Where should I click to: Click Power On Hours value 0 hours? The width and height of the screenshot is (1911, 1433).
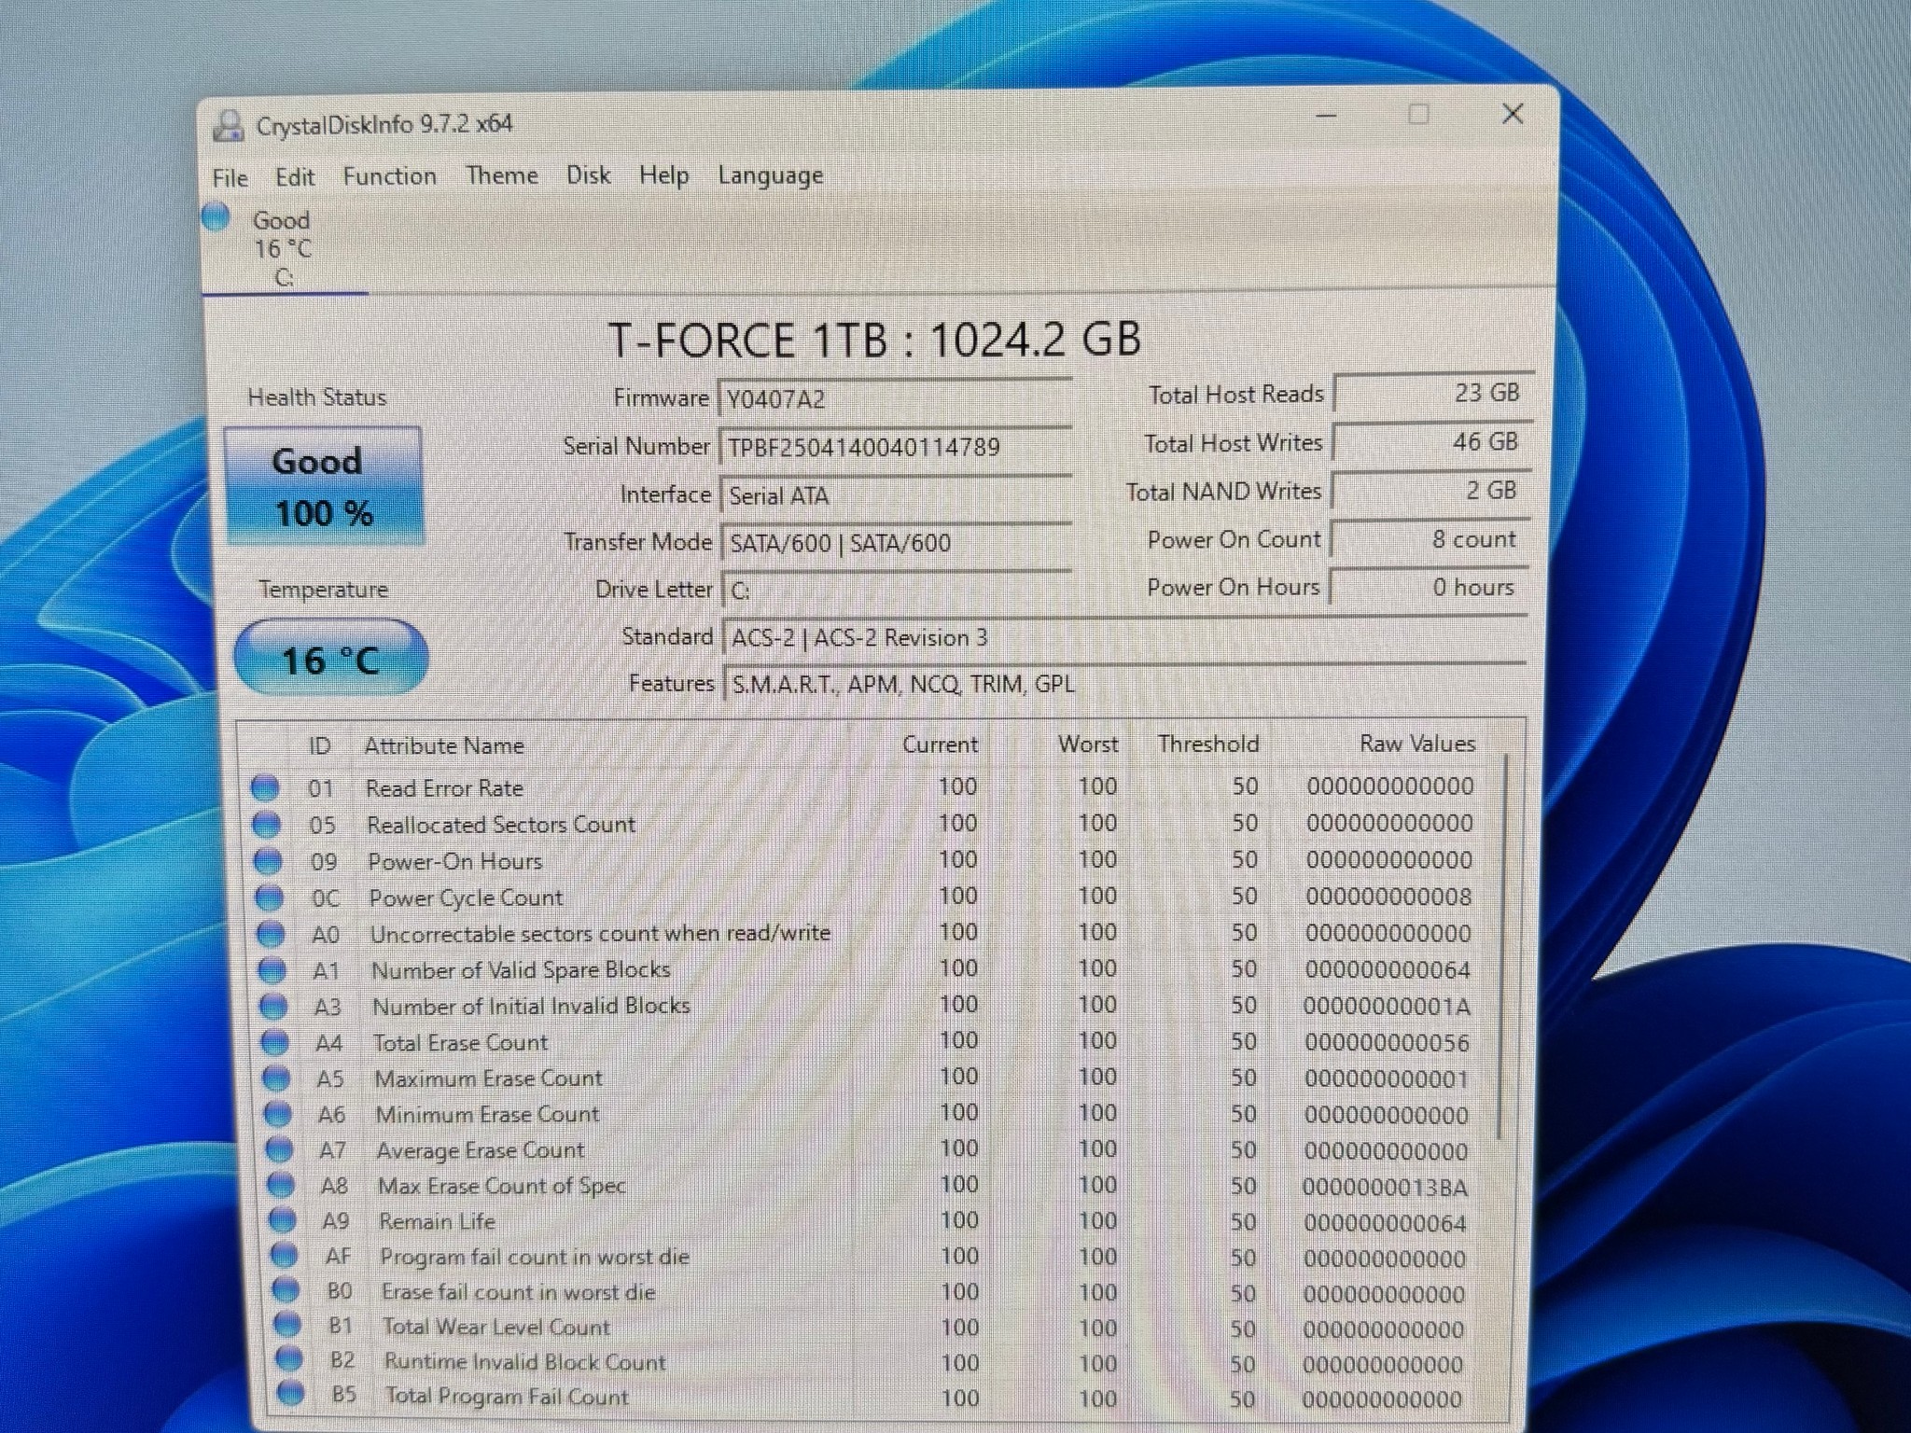(x=1429, y=588)
